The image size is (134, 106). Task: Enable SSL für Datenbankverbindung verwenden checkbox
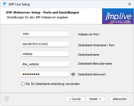[x=23, y=84]
